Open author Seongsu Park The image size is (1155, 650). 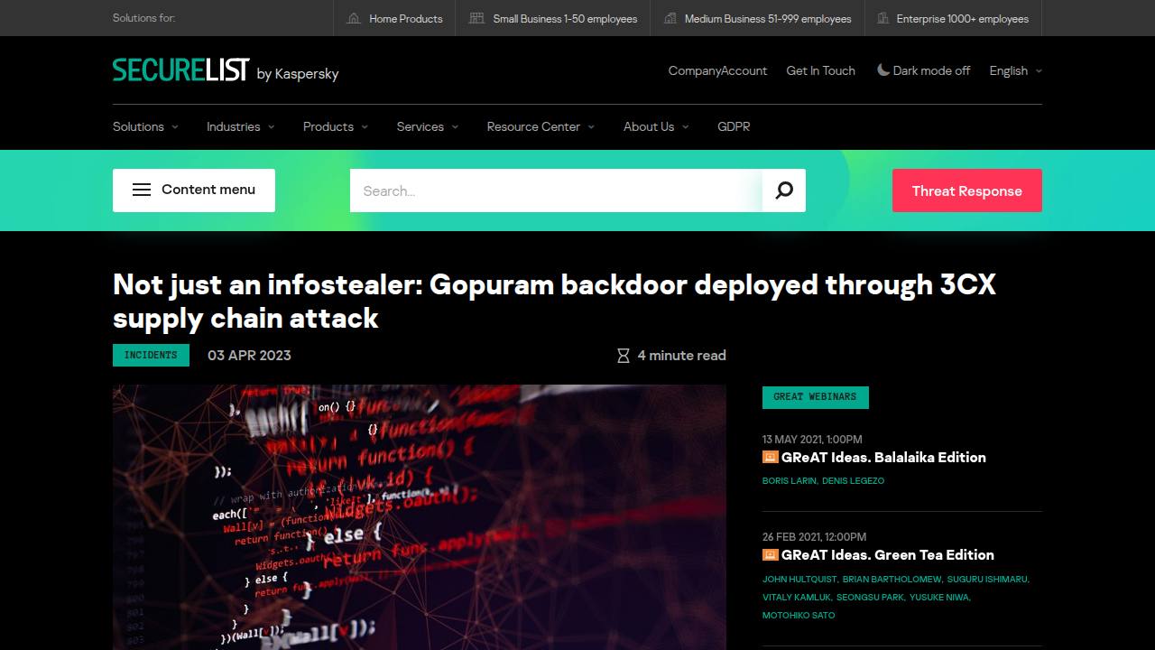pyautogui.click(x=870, y=598)
